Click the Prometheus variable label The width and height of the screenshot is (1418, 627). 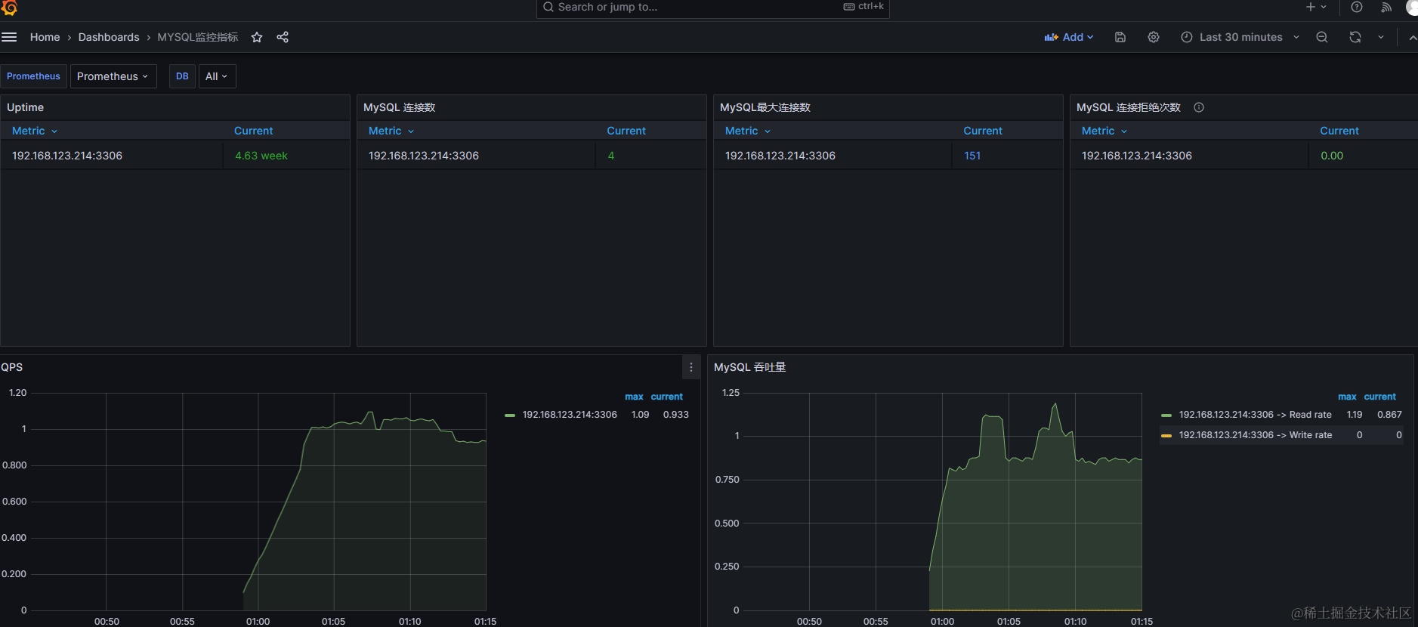coord(33,76)
